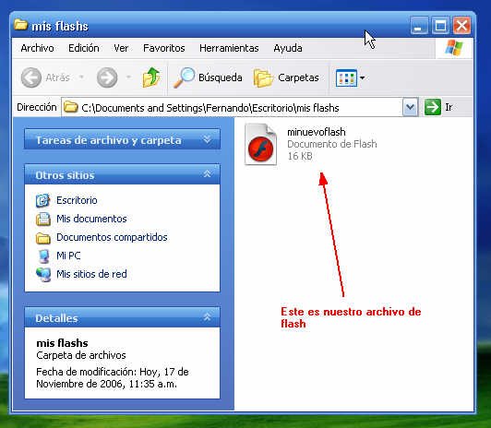
Task: Click the Up folder toolbar icon
Action: pos(151,77)
